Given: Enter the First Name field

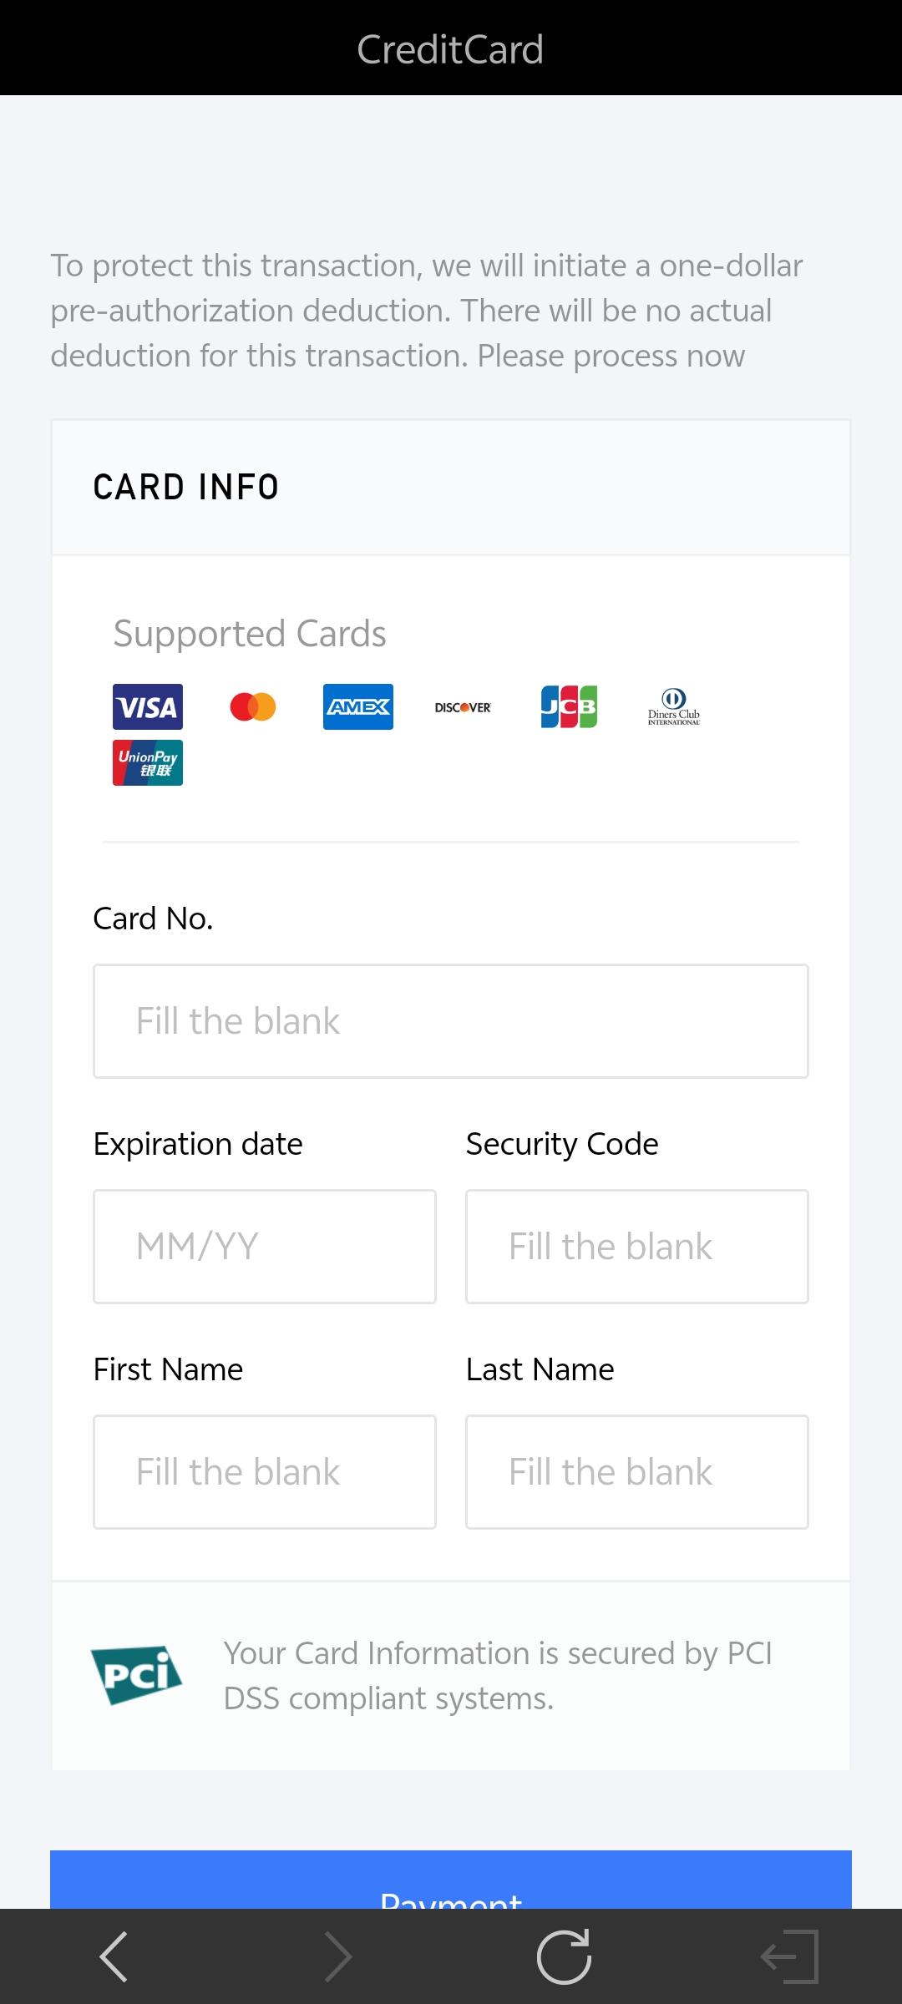Looking at the screenshot, I should click(265, 1472).
